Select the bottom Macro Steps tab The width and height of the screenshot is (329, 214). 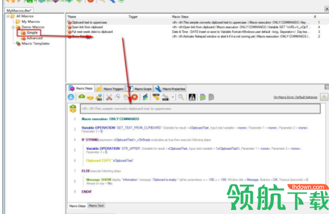(x=77, y=206)
